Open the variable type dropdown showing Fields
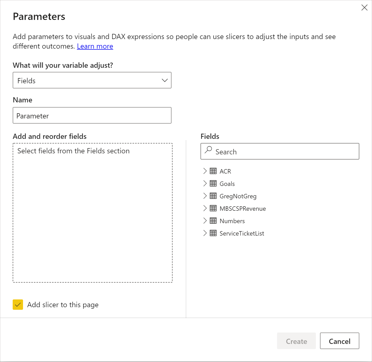 [92, 80]
